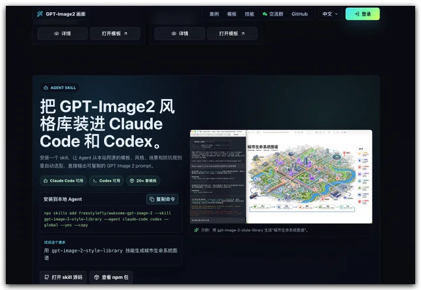Click the GitHub icon in 打开 skill 源码
The image size is (421, 290).
pyautogui.click(x=47, y=277)
